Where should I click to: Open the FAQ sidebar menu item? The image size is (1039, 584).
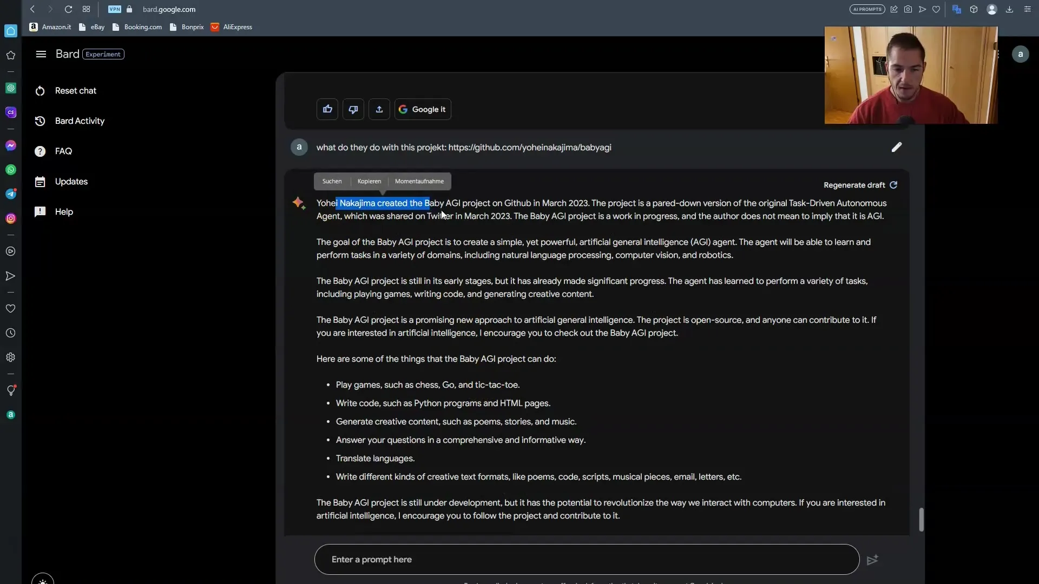pos(63,151)
